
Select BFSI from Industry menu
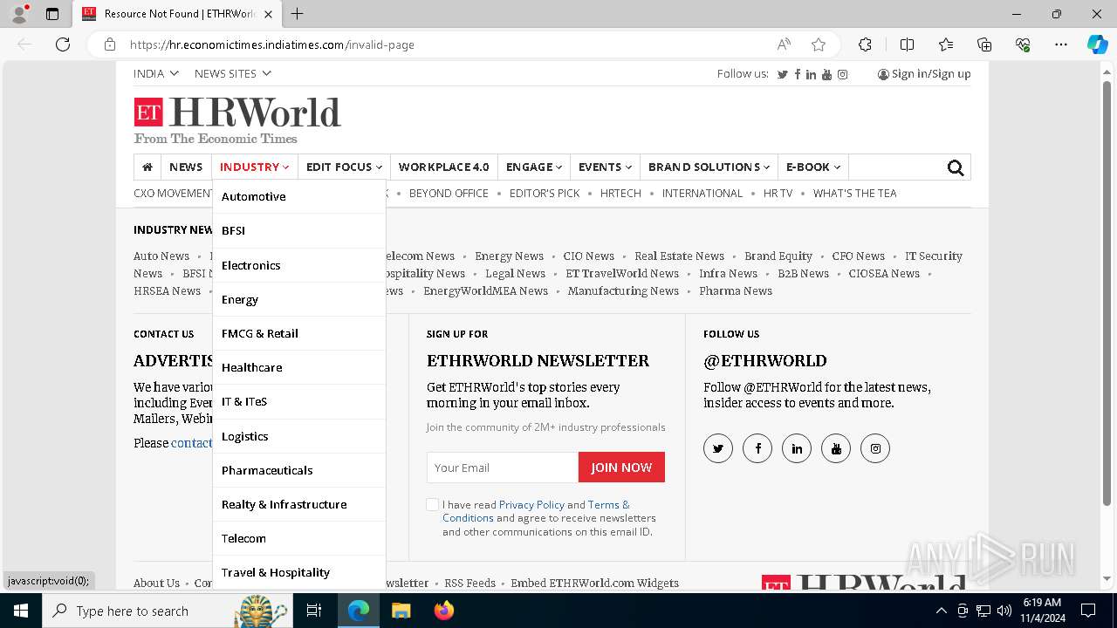tap(299, 230)
